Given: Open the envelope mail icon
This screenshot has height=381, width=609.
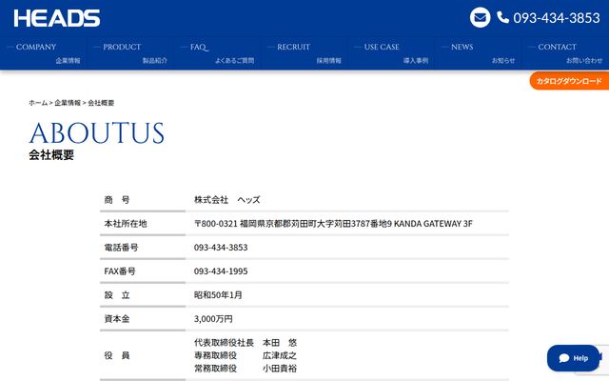Looking at the screenshot, I should click(x=480, y=18).
